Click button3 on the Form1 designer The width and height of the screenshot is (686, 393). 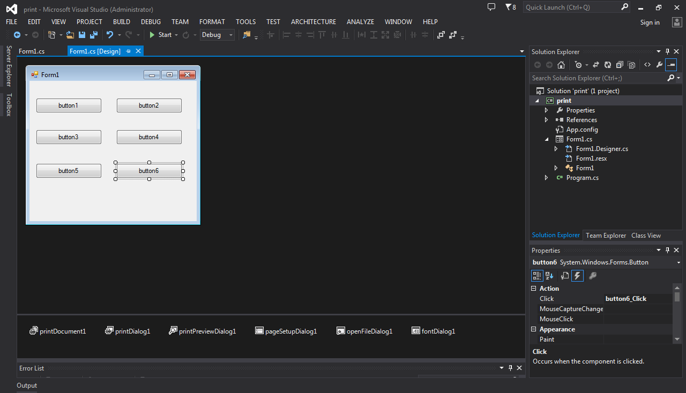[x=69, y=137]
